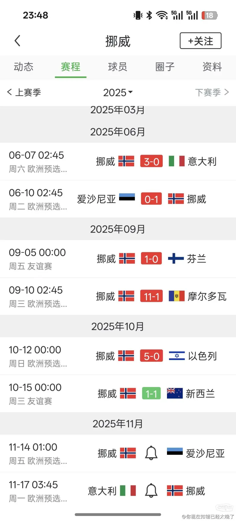236x521 pixels.
Task: Toggle reminder bell for Norway vs Estonia match
Action: pos(151,453)
